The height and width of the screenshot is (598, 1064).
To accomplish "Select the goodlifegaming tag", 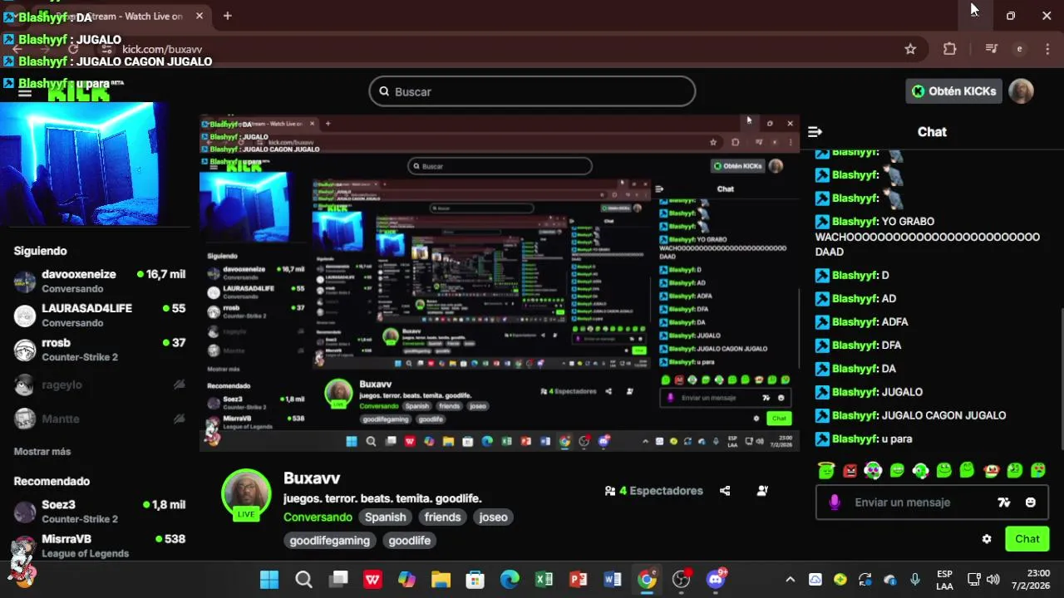I will (x=330, y=540).
